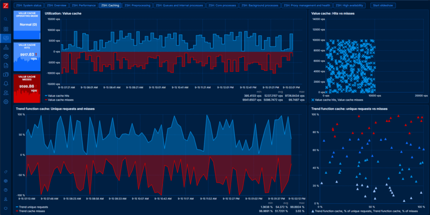Click the 9726.8434 vps max value
The width and height of the screenshot is (430, 215).
point(295,96)
